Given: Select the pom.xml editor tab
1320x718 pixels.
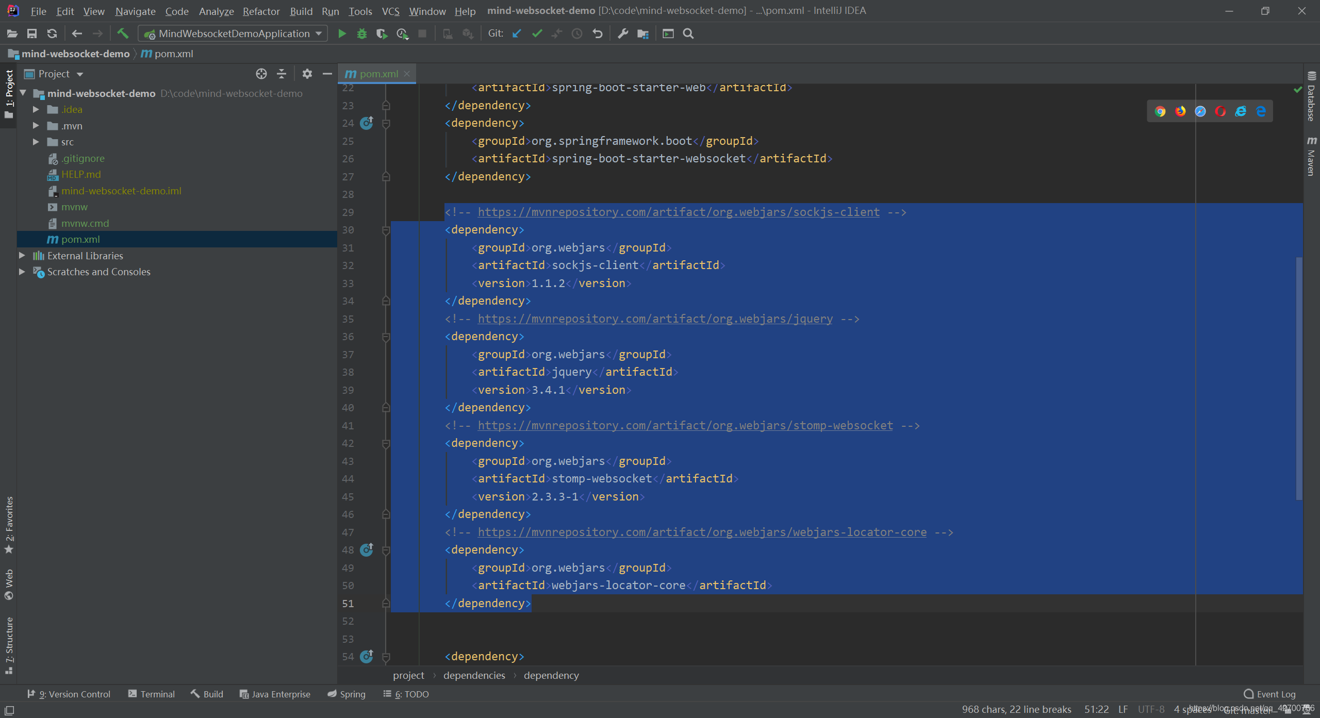Looking at the screenshot, I should (378, 74).
